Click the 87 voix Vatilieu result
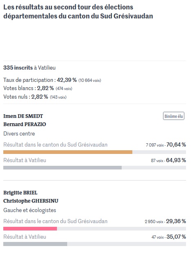Screen dimensions: 195x253 [x=157, y=160]
